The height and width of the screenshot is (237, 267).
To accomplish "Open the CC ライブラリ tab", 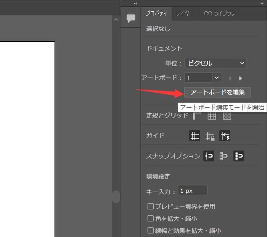I will [219, 13].
